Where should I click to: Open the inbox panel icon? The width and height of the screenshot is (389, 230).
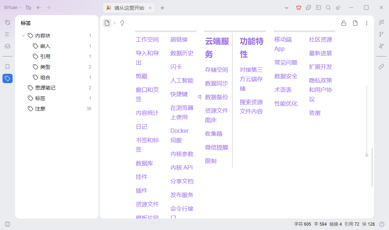coord(8,46)
